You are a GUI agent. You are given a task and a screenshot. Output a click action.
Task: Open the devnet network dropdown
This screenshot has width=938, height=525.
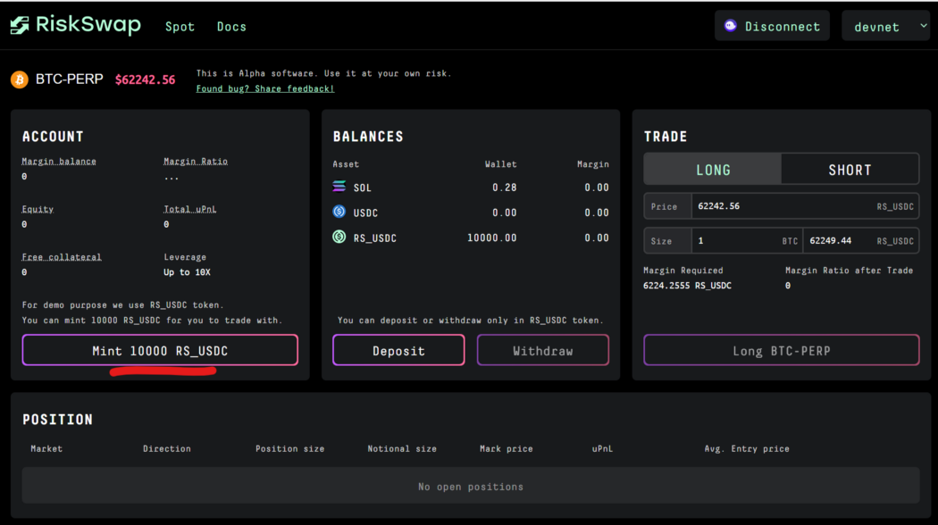pos(885,26)
